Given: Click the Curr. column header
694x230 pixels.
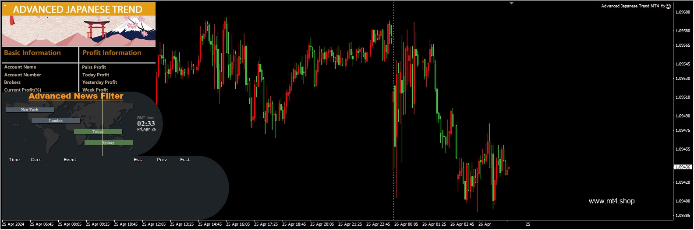Looking at the screenshot, I should pyautogui.click(x=36, y=160).
